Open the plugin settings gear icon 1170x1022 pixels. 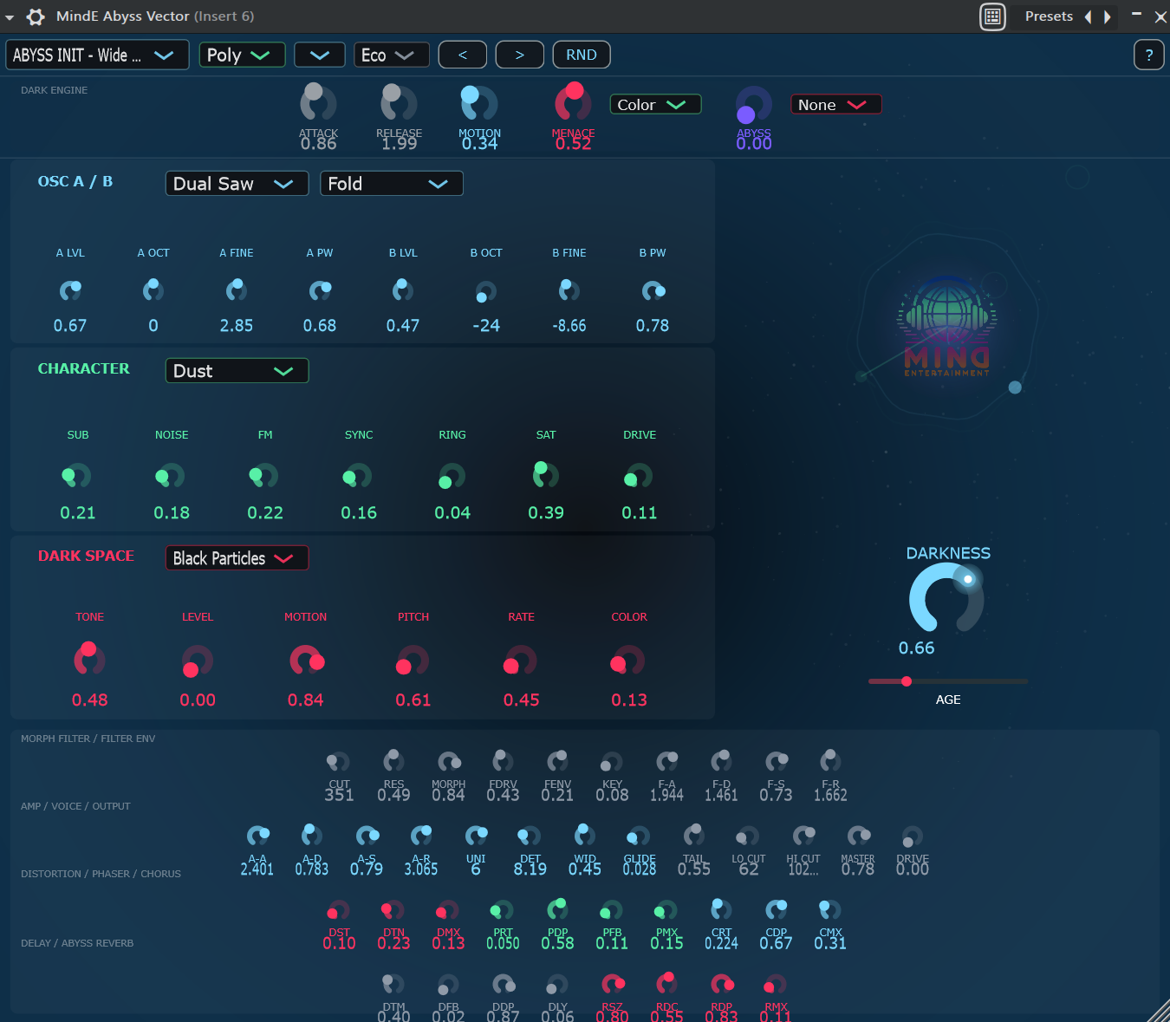[36, 16]
